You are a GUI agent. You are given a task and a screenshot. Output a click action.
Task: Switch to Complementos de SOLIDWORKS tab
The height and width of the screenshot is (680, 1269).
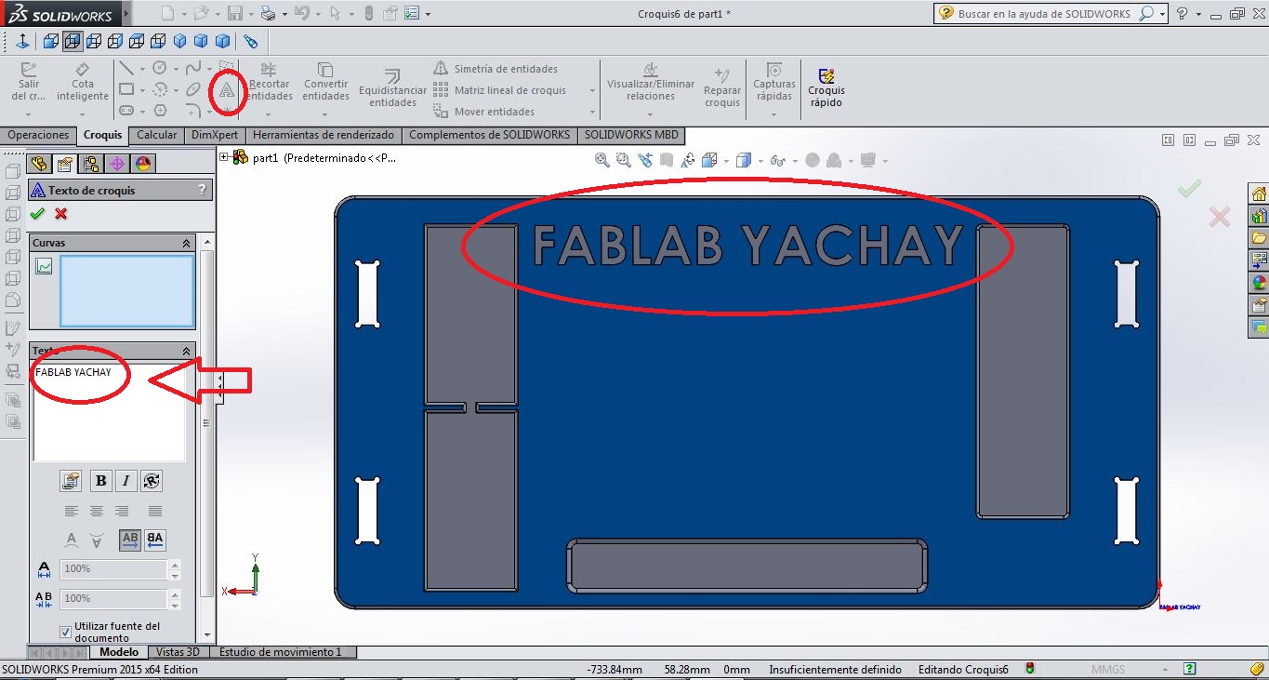click(490, 135)
